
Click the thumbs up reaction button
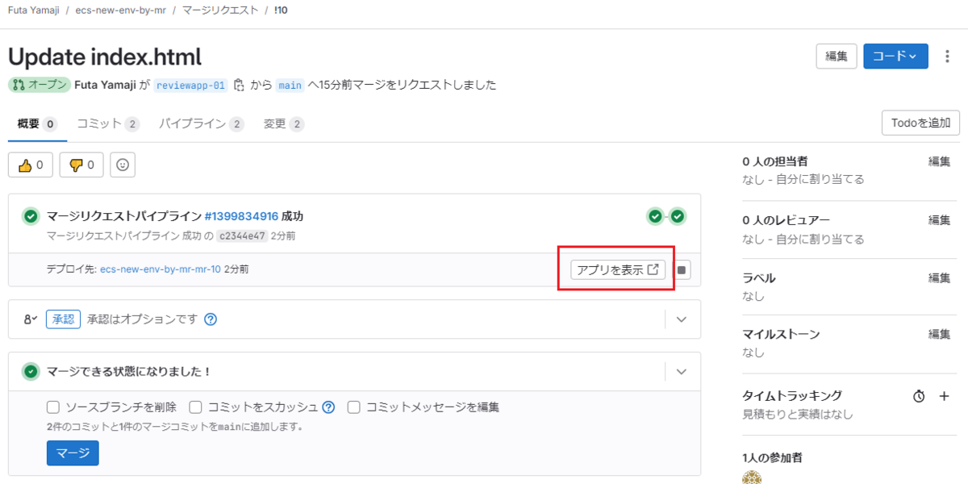(31, 165)
